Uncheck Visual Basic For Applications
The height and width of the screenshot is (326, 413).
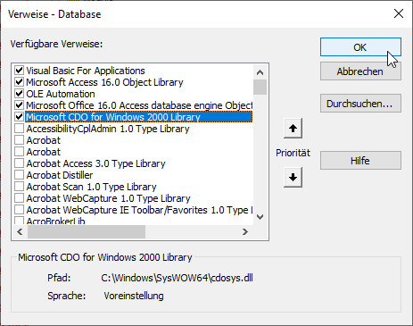click(x=20, y=71)
